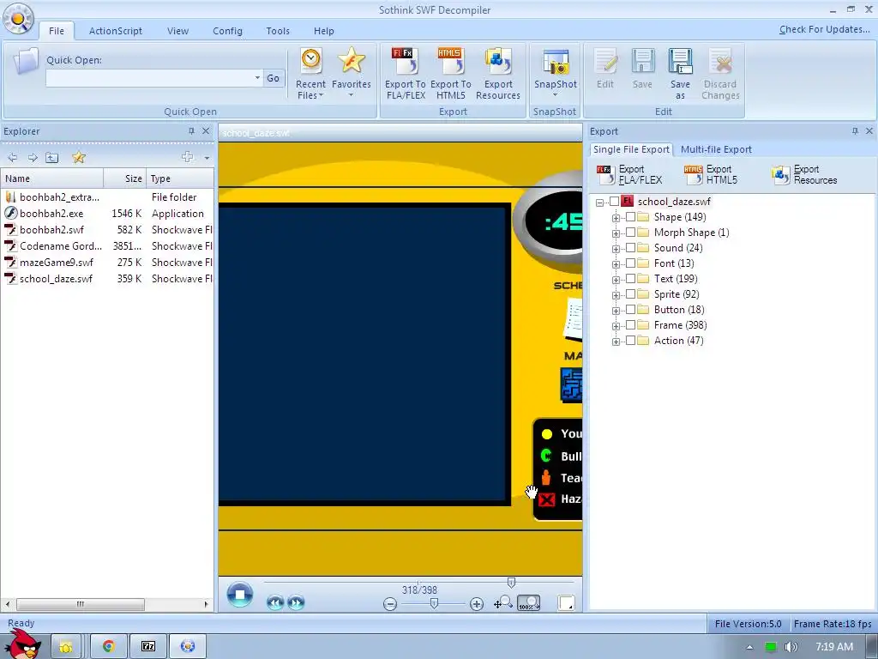This screenshot has width=878, height=659.
Task: Check the Sound (24) checkbox
Action: click(630, 248)
